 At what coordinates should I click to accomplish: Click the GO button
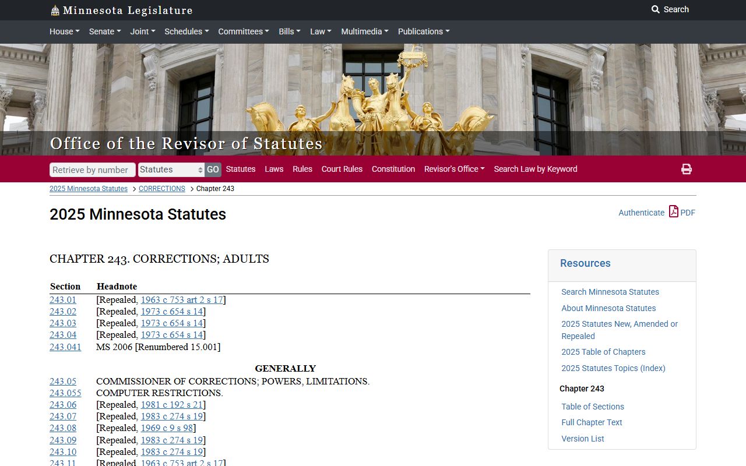coord(213,170)
